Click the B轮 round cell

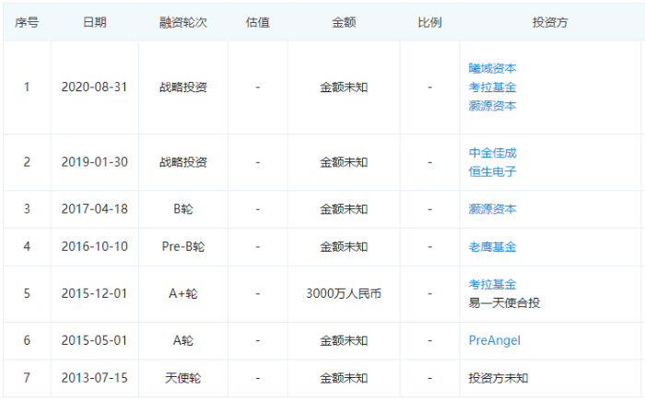pos(183,209)
